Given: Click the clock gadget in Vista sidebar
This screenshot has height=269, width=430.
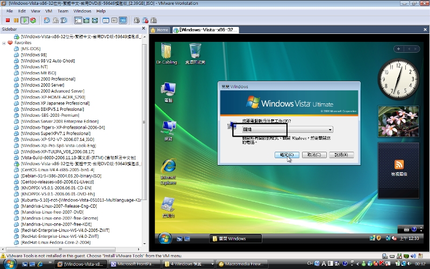Looking at the screenshot, I should 398,79.
